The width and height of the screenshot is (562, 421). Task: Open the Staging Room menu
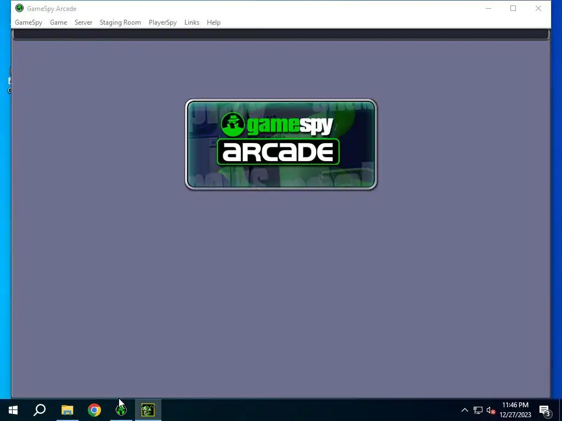(x=120, y=22)
